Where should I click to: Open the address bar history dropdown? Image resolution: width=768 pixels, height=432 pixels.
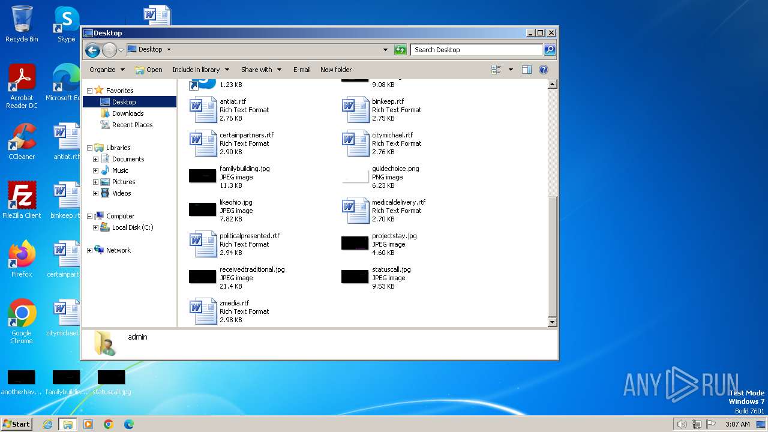tap(385, 50)
